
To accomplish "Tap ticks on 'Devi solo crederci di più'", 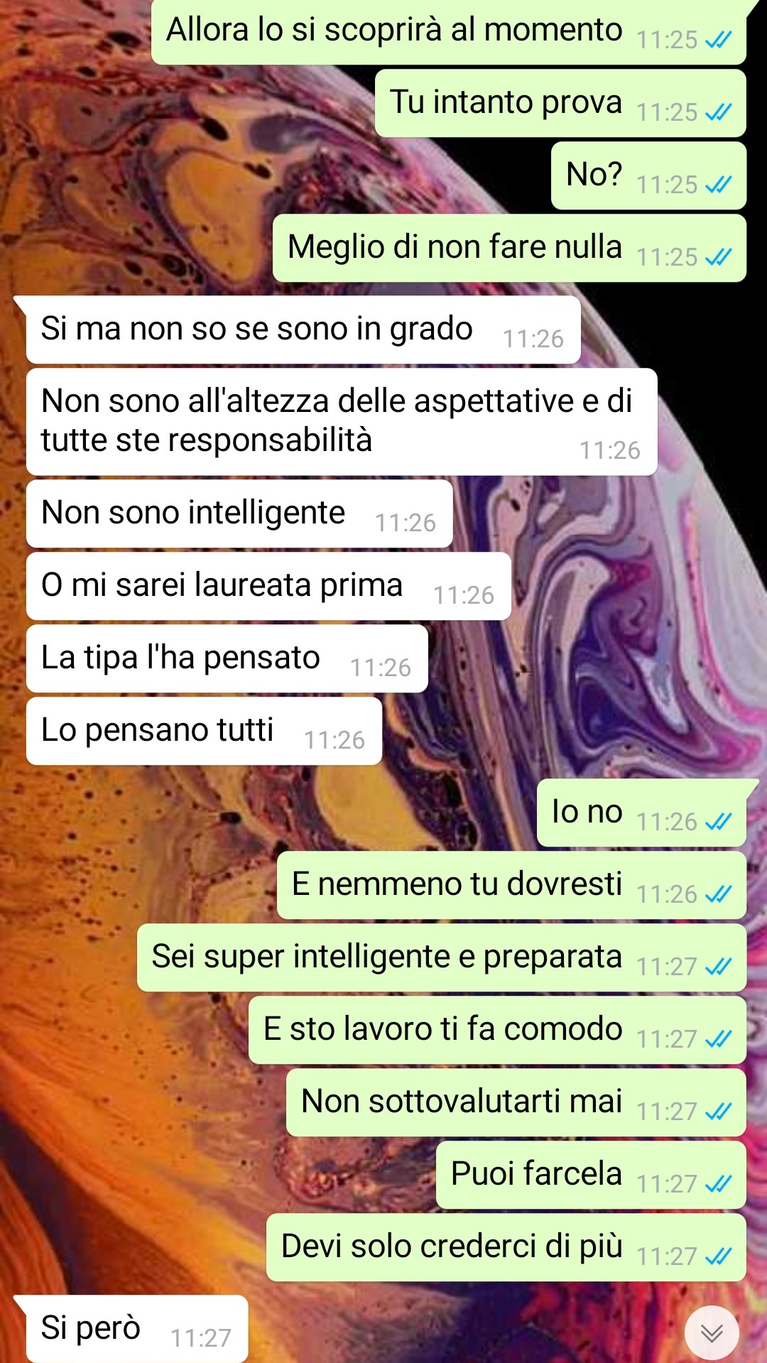I will (718, 1257).
